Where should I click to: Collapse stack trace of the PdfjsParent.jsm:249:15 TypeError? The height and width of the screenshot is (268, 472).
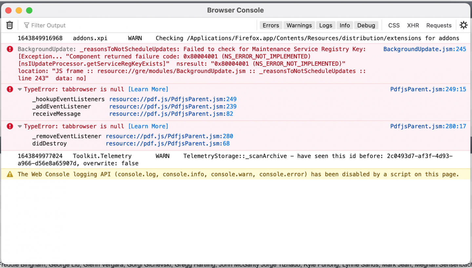pos(20,89)
